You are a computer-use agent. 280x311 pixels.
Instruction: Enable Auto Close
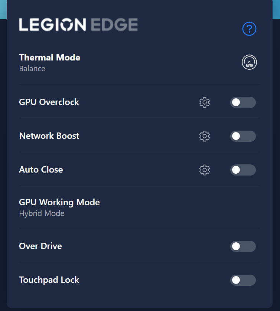[x=243, y=170]
